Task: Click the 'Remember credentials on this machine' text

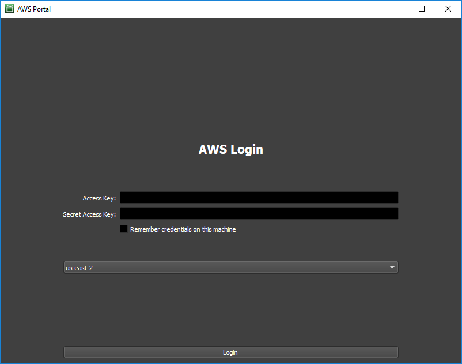Action: [x=183, y=229]
